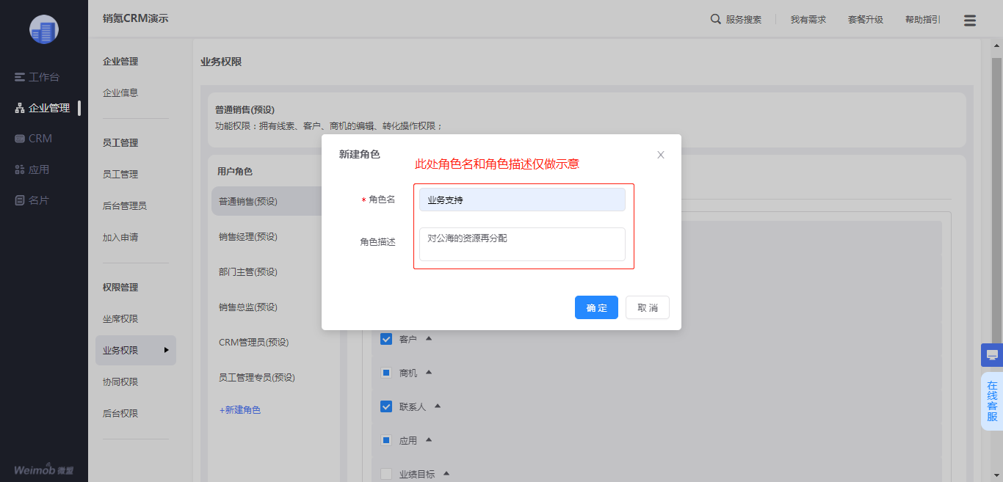This screenshot has width=1003, height=482.
Task: Open 坐席权限 in the side menu
Action: pyautogui.click(x=120, y=319)
